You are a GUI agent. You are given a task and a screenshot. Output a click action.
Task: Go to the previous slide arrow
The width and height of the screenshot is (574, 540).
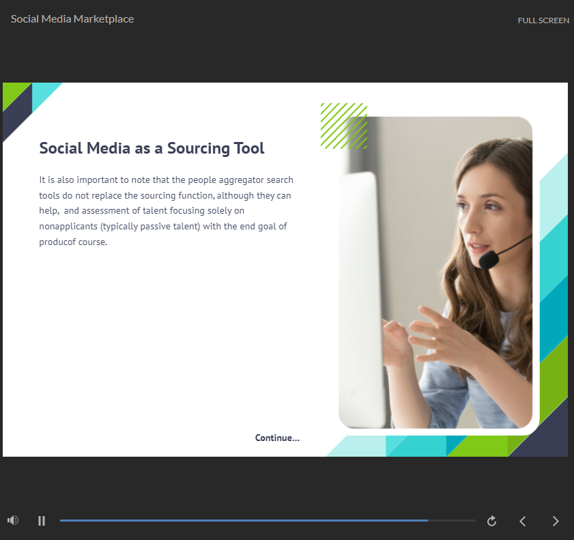coord(523,521)
